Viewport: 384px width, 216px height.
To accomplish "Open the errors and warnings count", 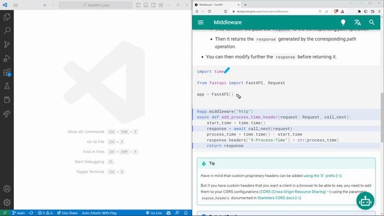I will point(45,213).
